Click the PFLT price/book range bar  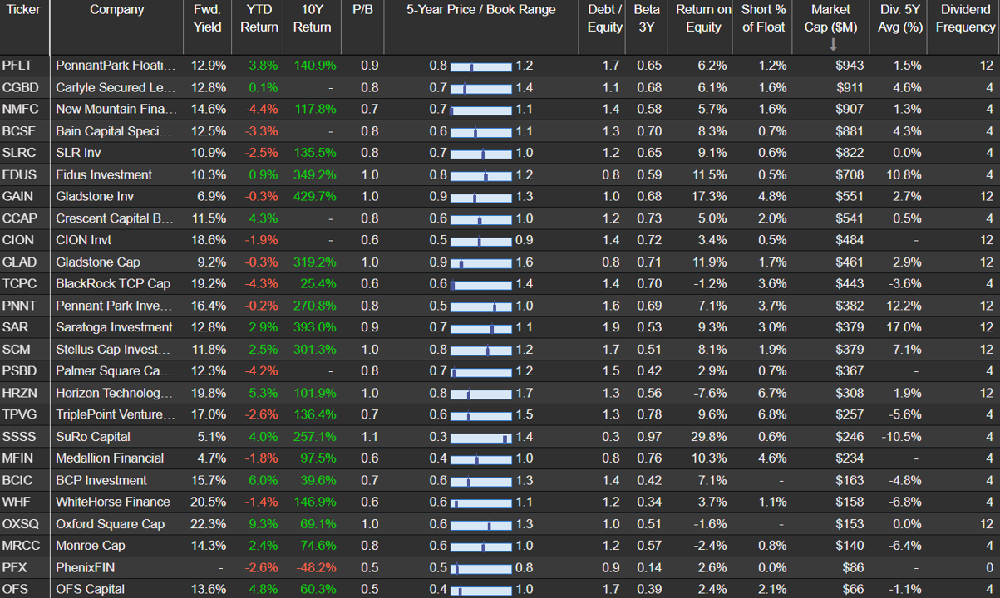click(x=481, y=66)
